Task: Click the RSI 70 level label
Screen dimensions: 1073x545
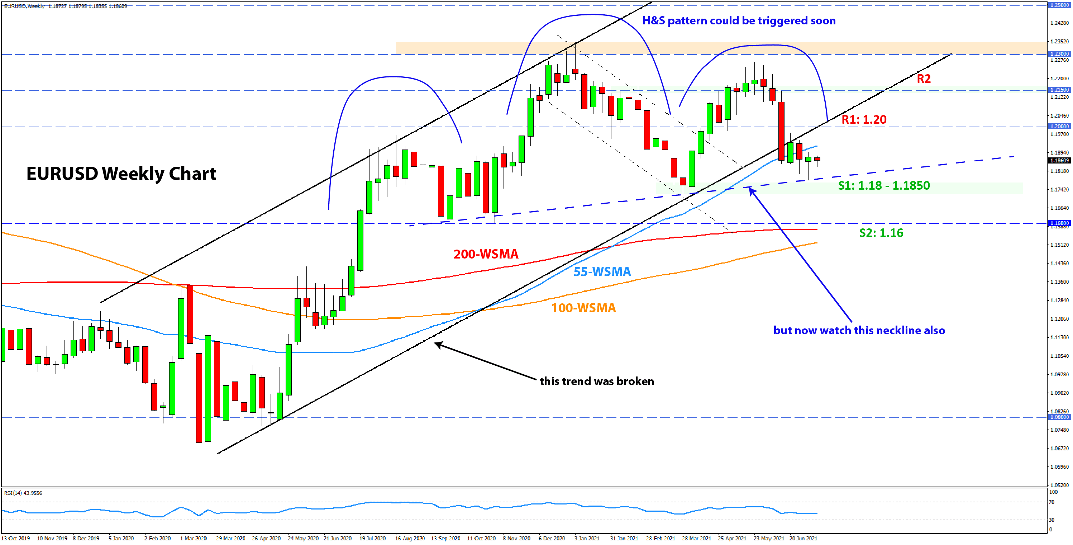Action: (x=1051, y=502)
